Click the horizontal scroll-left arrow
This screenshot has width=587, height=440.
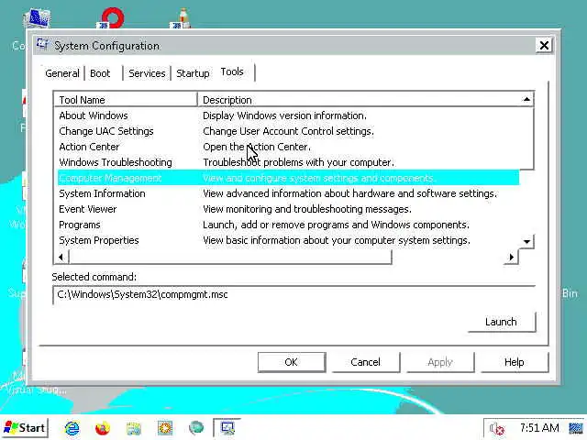tap(61, 257)
